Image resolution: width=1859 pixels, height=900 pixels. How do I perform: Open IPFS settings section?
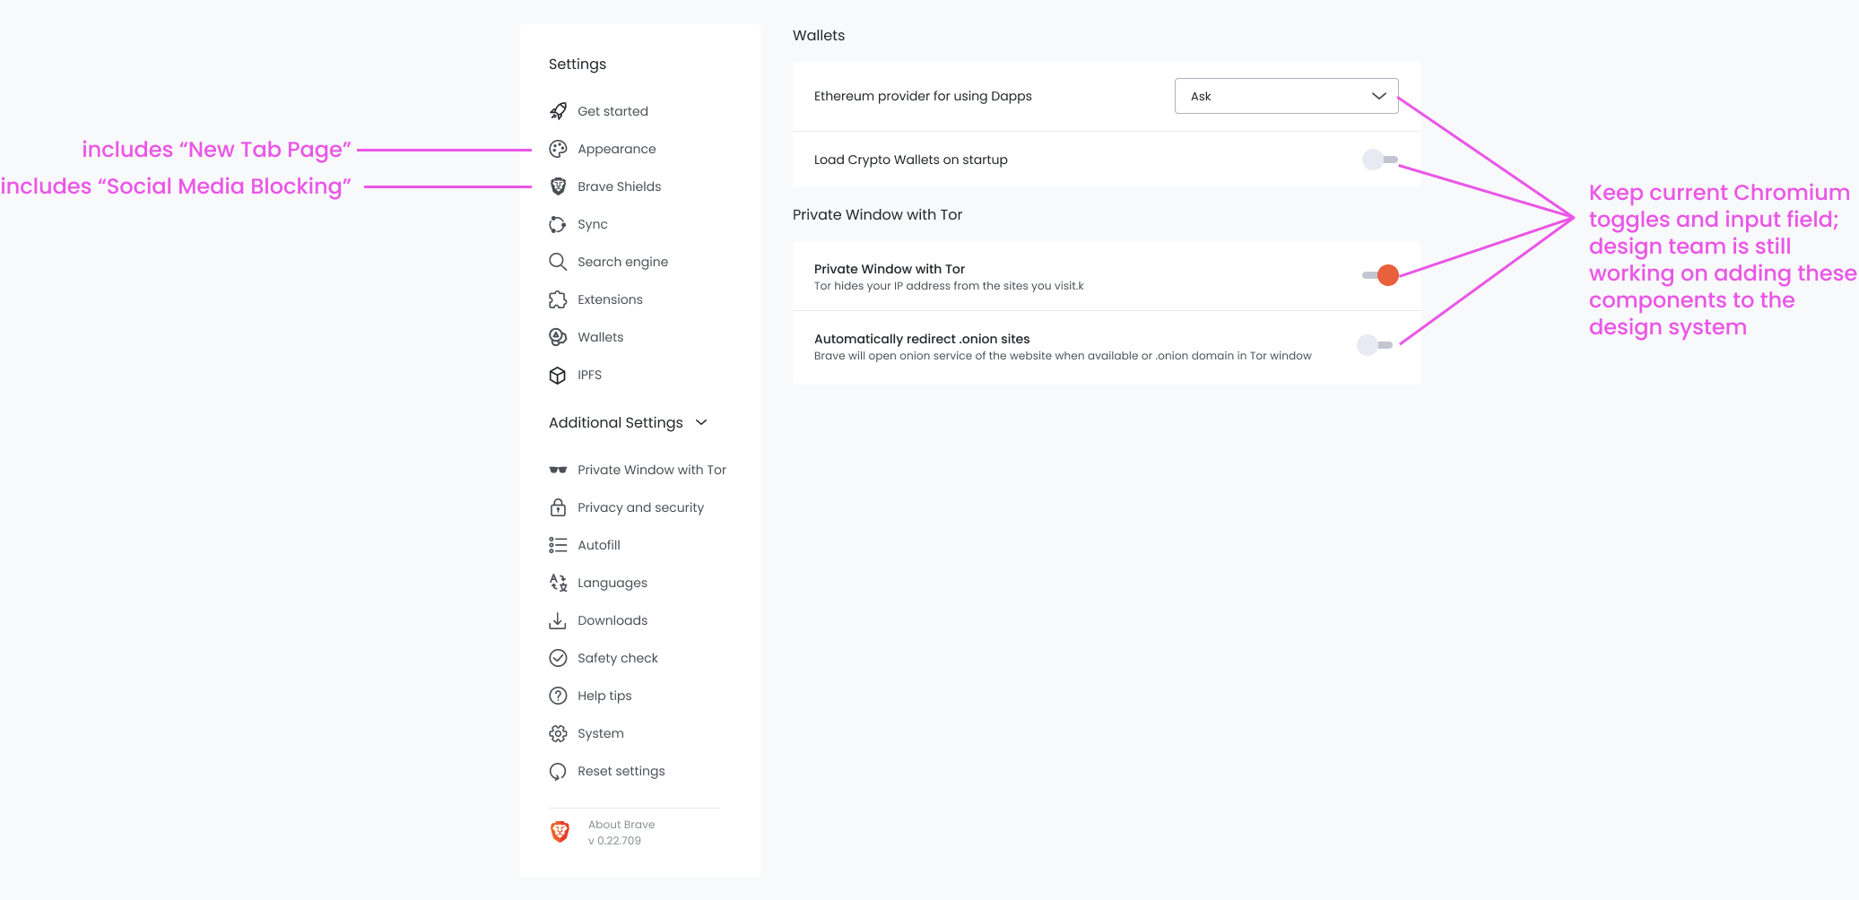[589, 375]
